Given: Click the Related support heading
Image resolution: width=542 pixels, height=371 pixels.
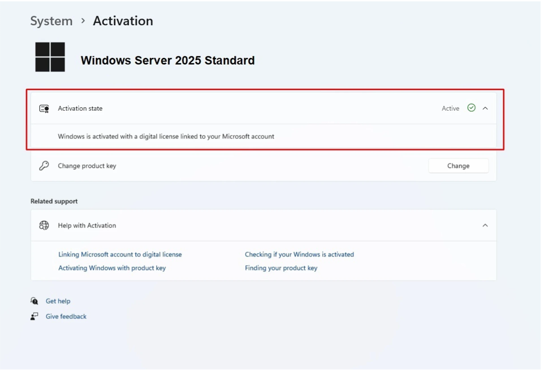Looking at the screenshot, I should [x=54, y=201].
